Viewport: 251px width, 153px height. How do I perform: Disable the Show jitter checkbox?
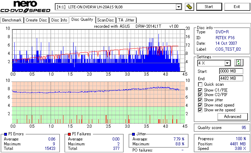point(200,100)
